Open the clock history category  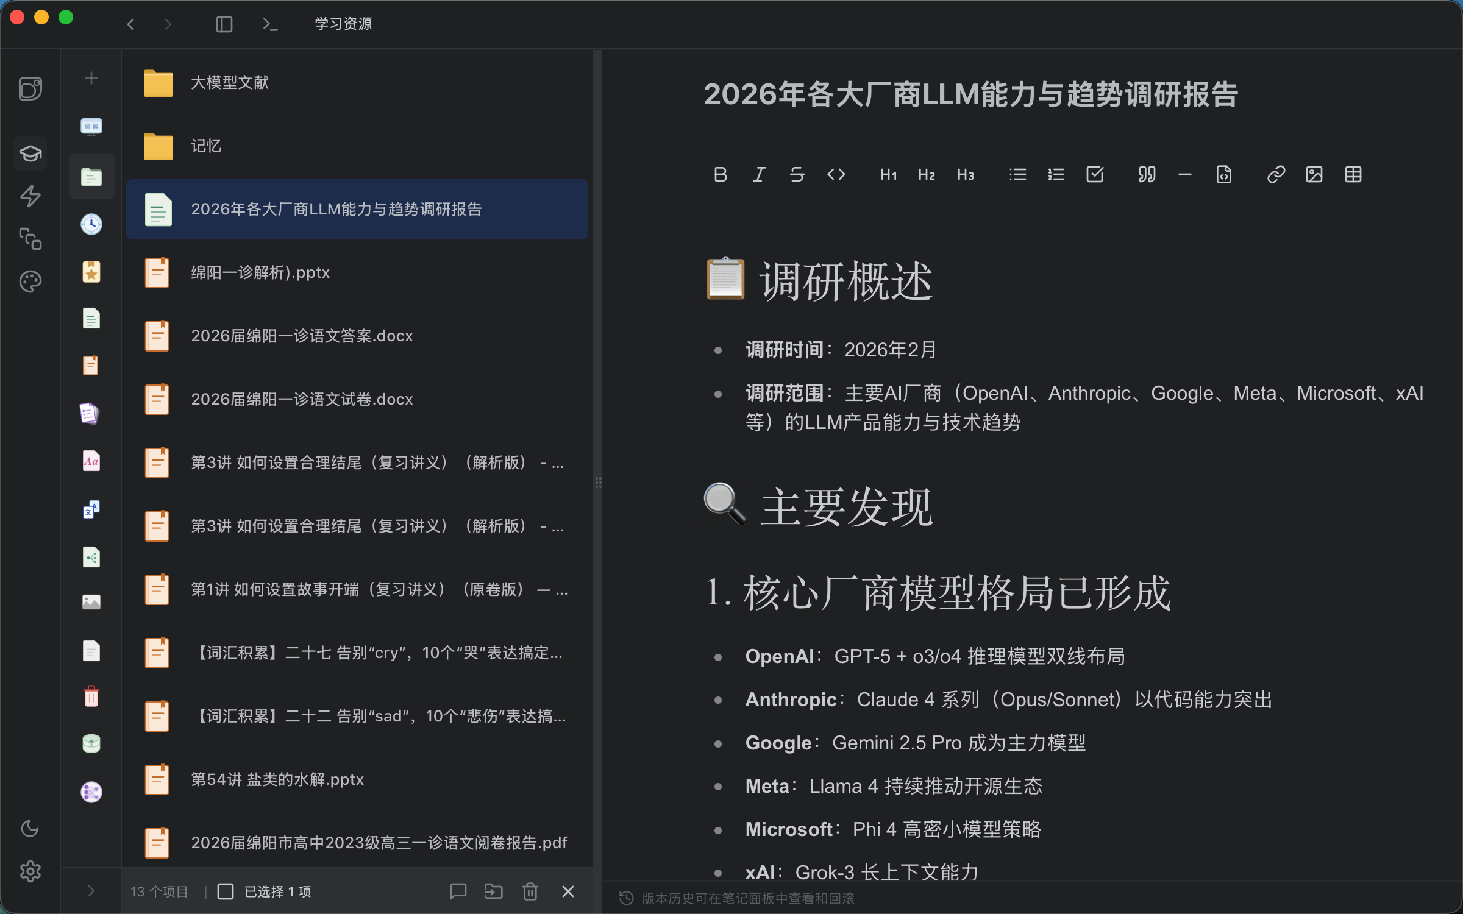click(x=91, y=224)
